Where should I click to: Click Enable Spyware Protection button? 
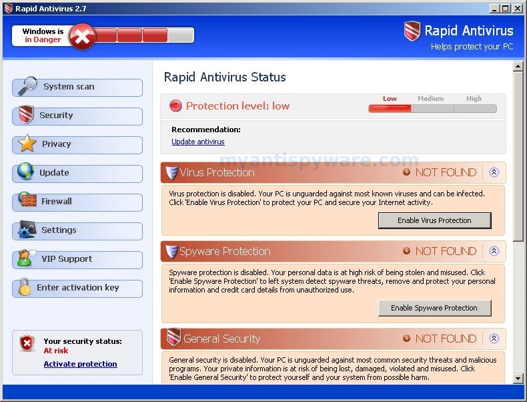click(434, 308)
